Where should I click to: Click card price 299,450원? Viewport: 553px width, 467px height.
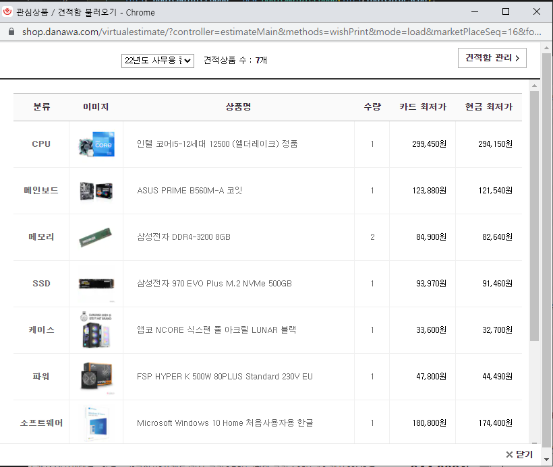tap(429, 144)
